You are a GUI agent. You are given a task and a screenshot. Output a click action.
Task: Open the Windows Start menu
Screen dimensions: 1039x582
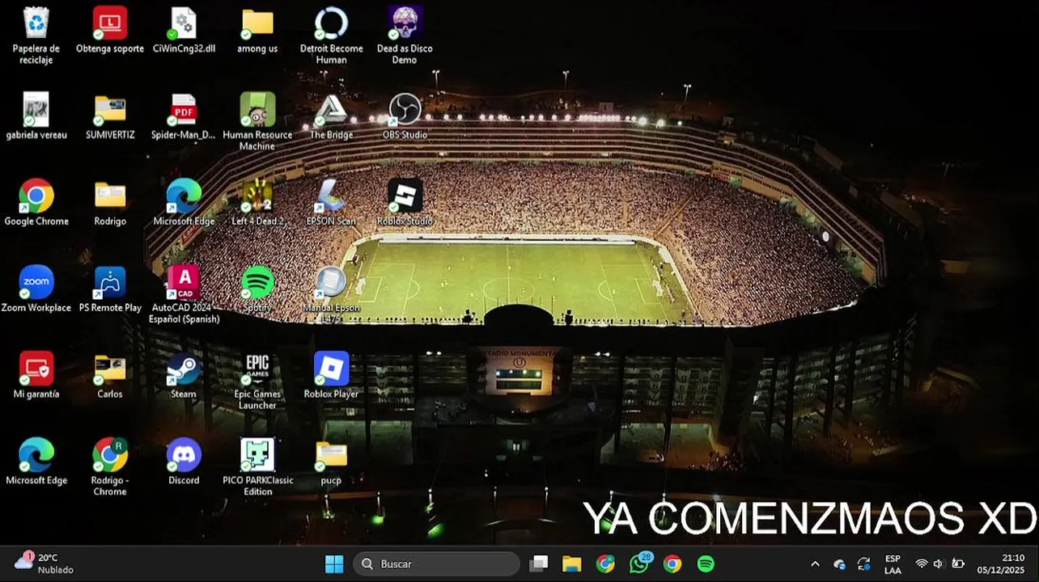334,564
